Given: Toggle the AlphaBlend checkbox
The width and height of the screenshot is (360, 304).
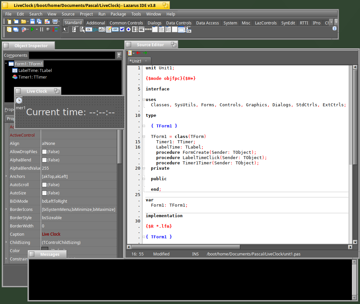Looking at the screenshot, I should [44, 160].
